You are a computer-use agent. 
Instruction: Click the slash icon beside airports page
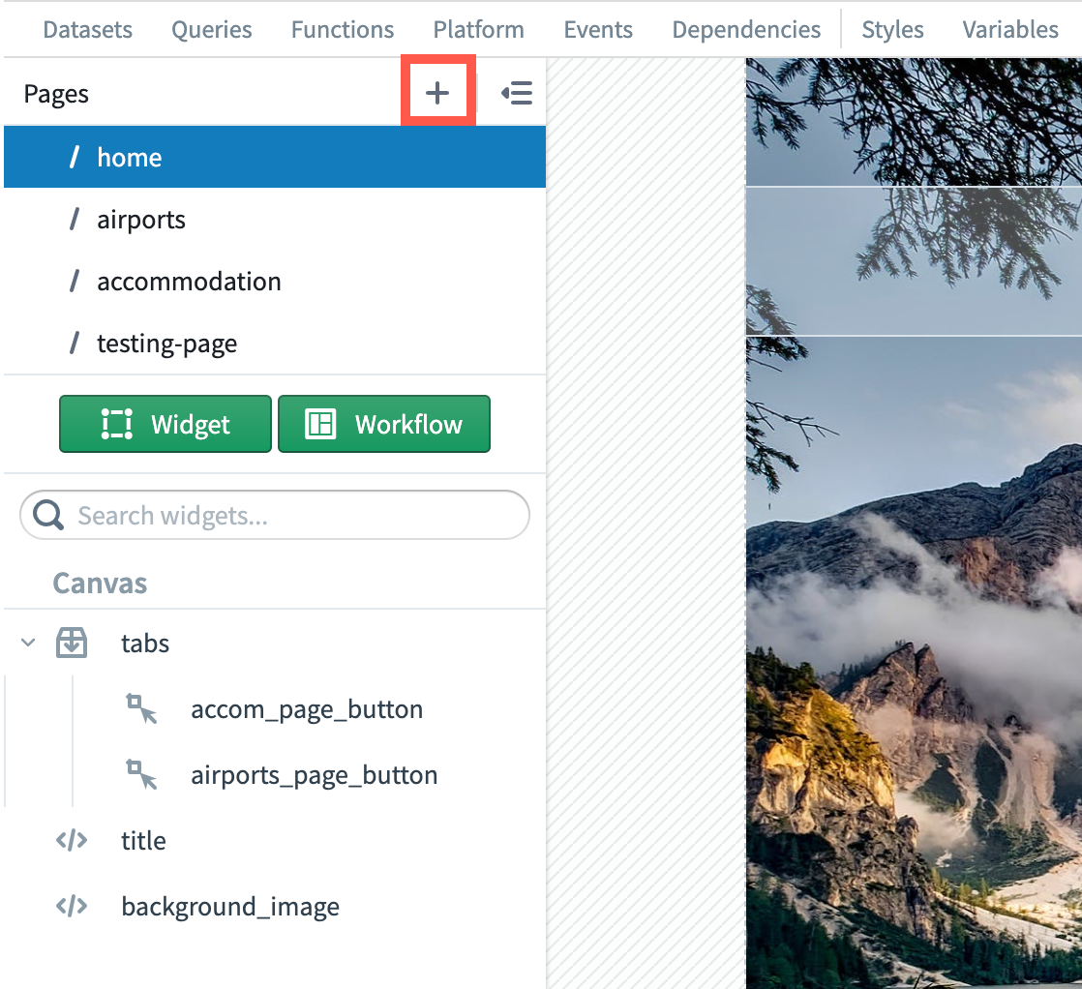[75, 220]
